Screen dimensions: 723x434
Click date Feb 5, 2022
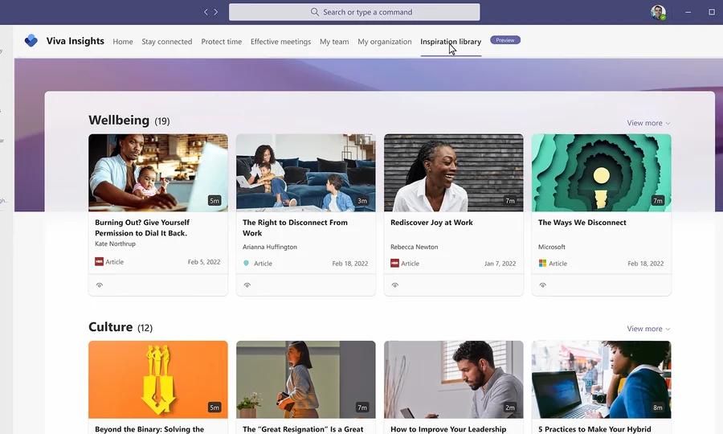click(204, 261)
